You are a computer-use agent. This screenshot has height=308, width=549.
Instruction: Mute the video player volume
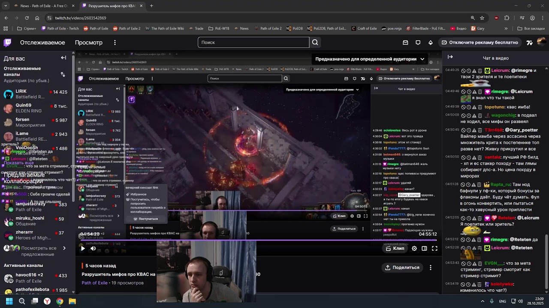coord(94,249)
